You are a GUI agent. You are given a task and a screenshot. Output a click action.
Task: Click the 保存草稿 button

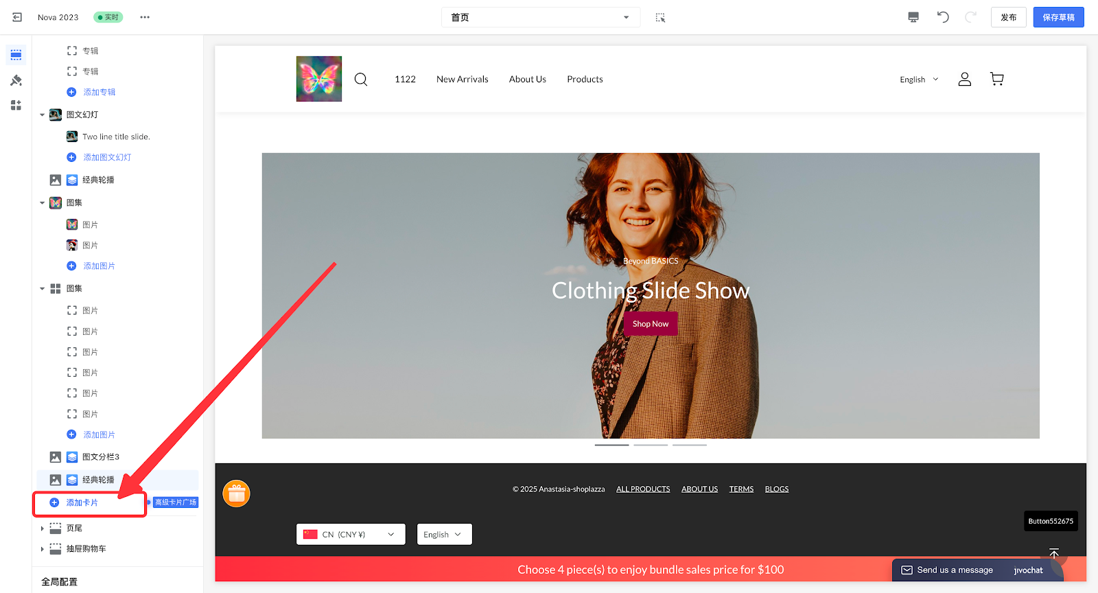[1058, 17]
